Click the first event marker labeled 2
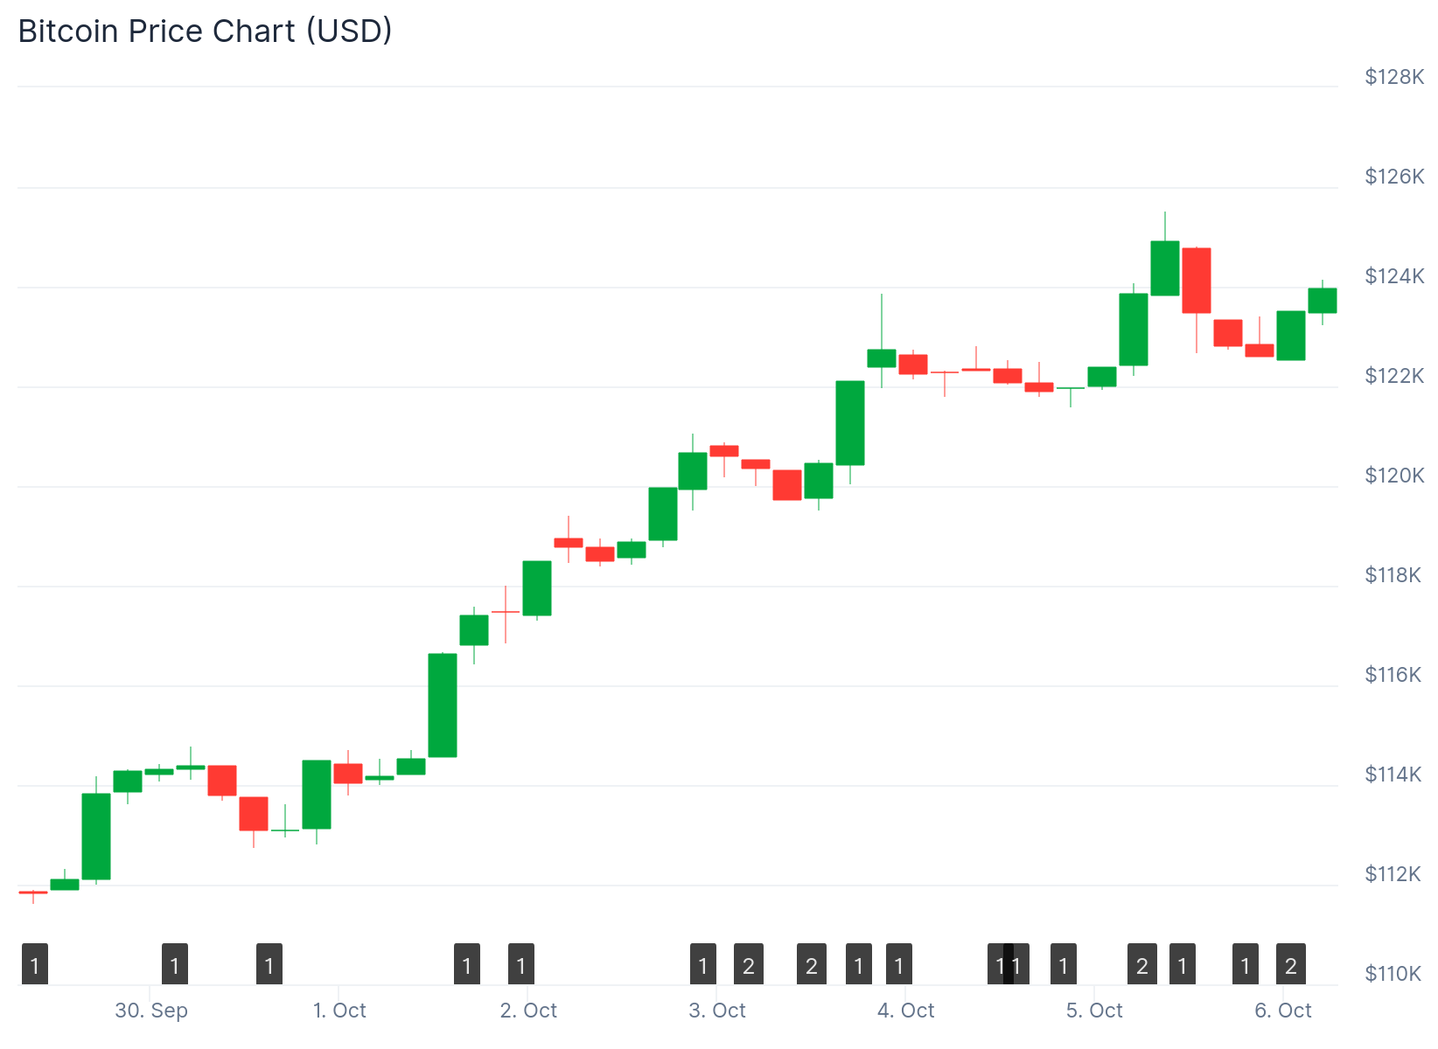1438x1049 pixels. 749,965
